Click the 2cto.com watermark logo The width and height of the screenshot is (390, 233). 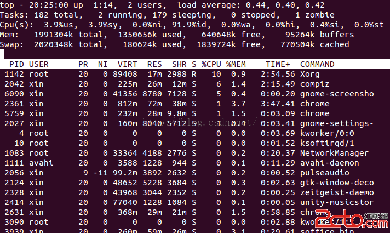(x=352, y=219)
